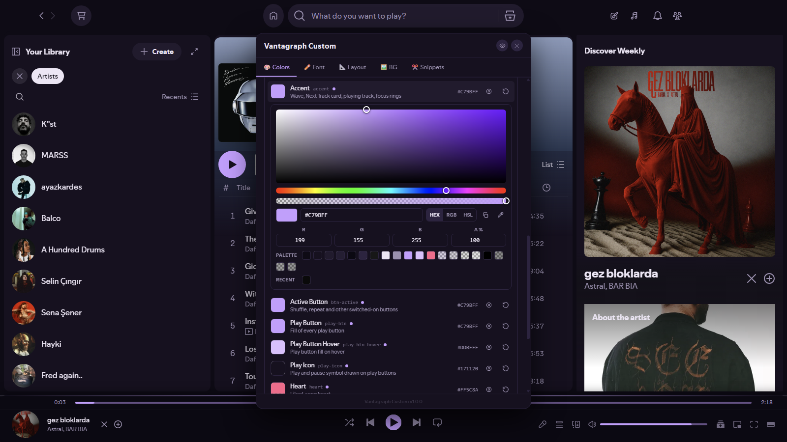This screenshot has width=787, height=442.
Task: Click the Create button in library
Action: click(157, 52)
